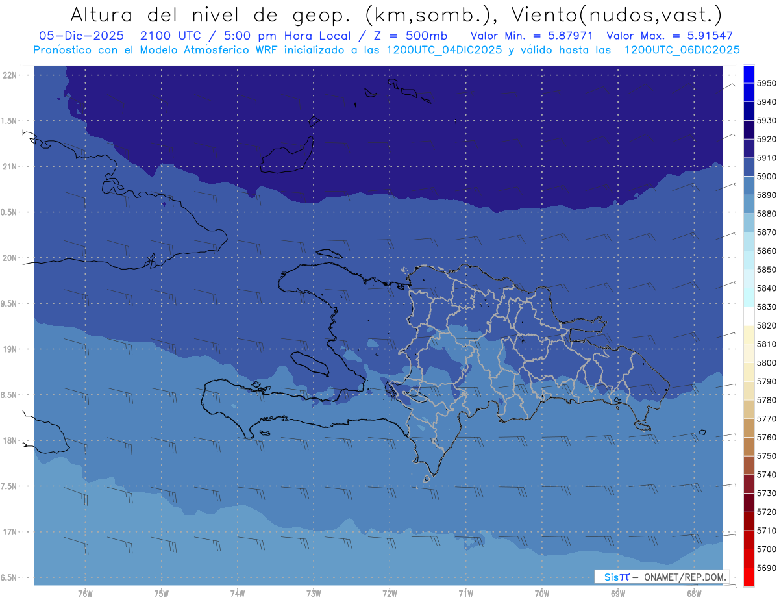
Task: Click the 5760 colorbar label
Action: coord(766,437)
